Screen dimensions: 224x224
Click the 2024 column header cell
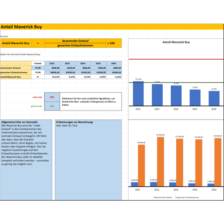point(83,63)
